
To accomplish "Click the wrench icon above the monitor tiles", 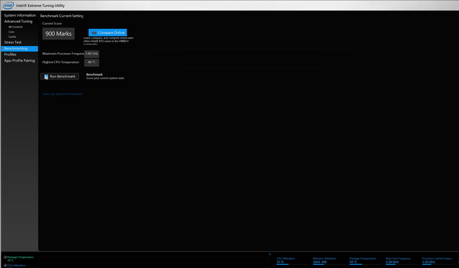I will 270,254.
